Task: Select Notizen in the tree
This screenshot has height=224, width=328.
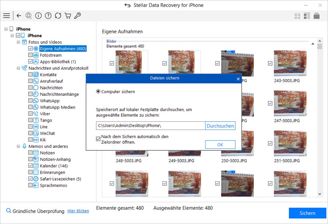Action: pyautogui.click(x=47, y=153)
